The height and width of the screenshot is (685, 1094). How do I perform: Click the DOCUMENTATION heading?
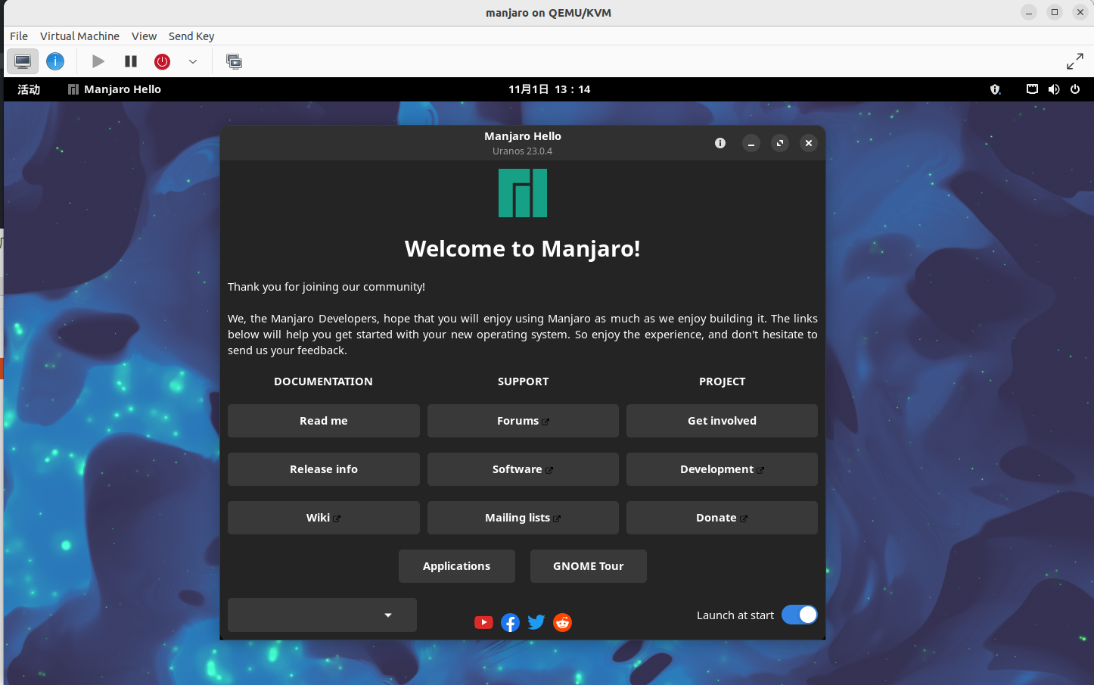pos(323,381)
